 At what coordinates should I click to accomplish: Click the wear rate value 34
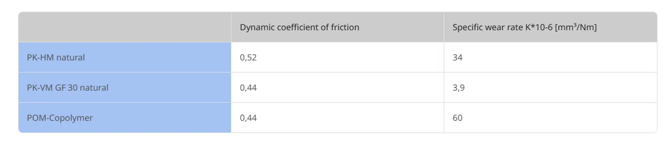coord(457,57)
